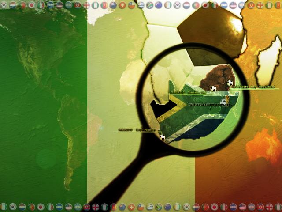Click the soccer ball beside Italy - Paraguay label

click(x=162, y=137)
